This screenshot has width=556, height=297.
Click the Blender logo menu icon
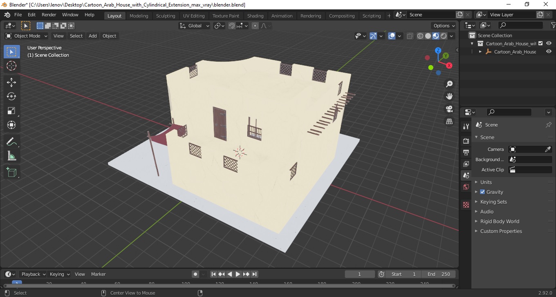coord(7,15)
